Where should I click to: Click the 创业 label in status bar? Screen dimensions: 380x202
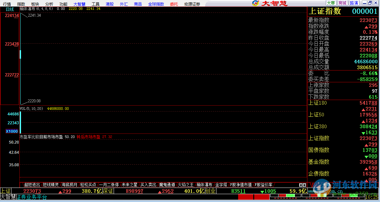(210, 191)
